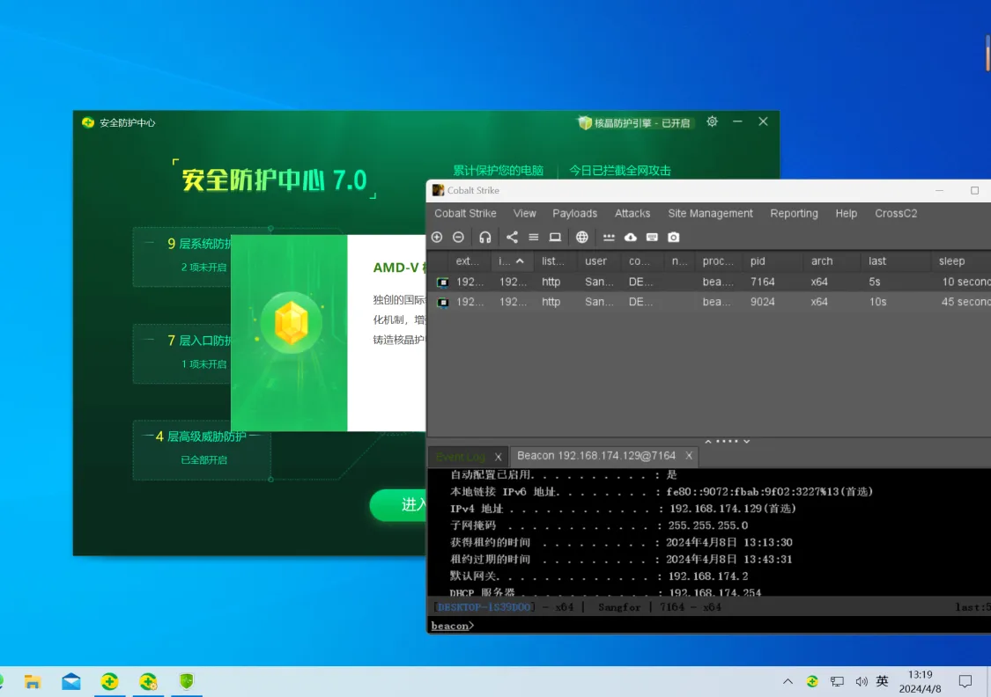
Task: Expand hidden tray icons chevron
Action: click(x=788, y=682)
